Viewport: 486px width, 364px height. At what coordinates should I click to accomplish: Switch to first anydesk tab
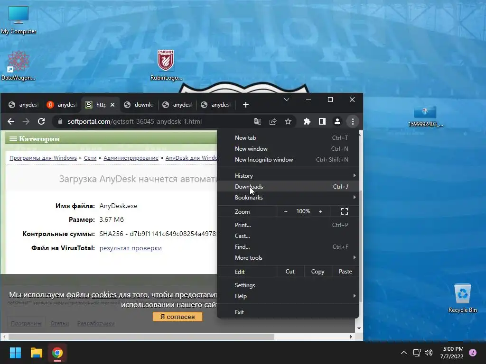23,105
